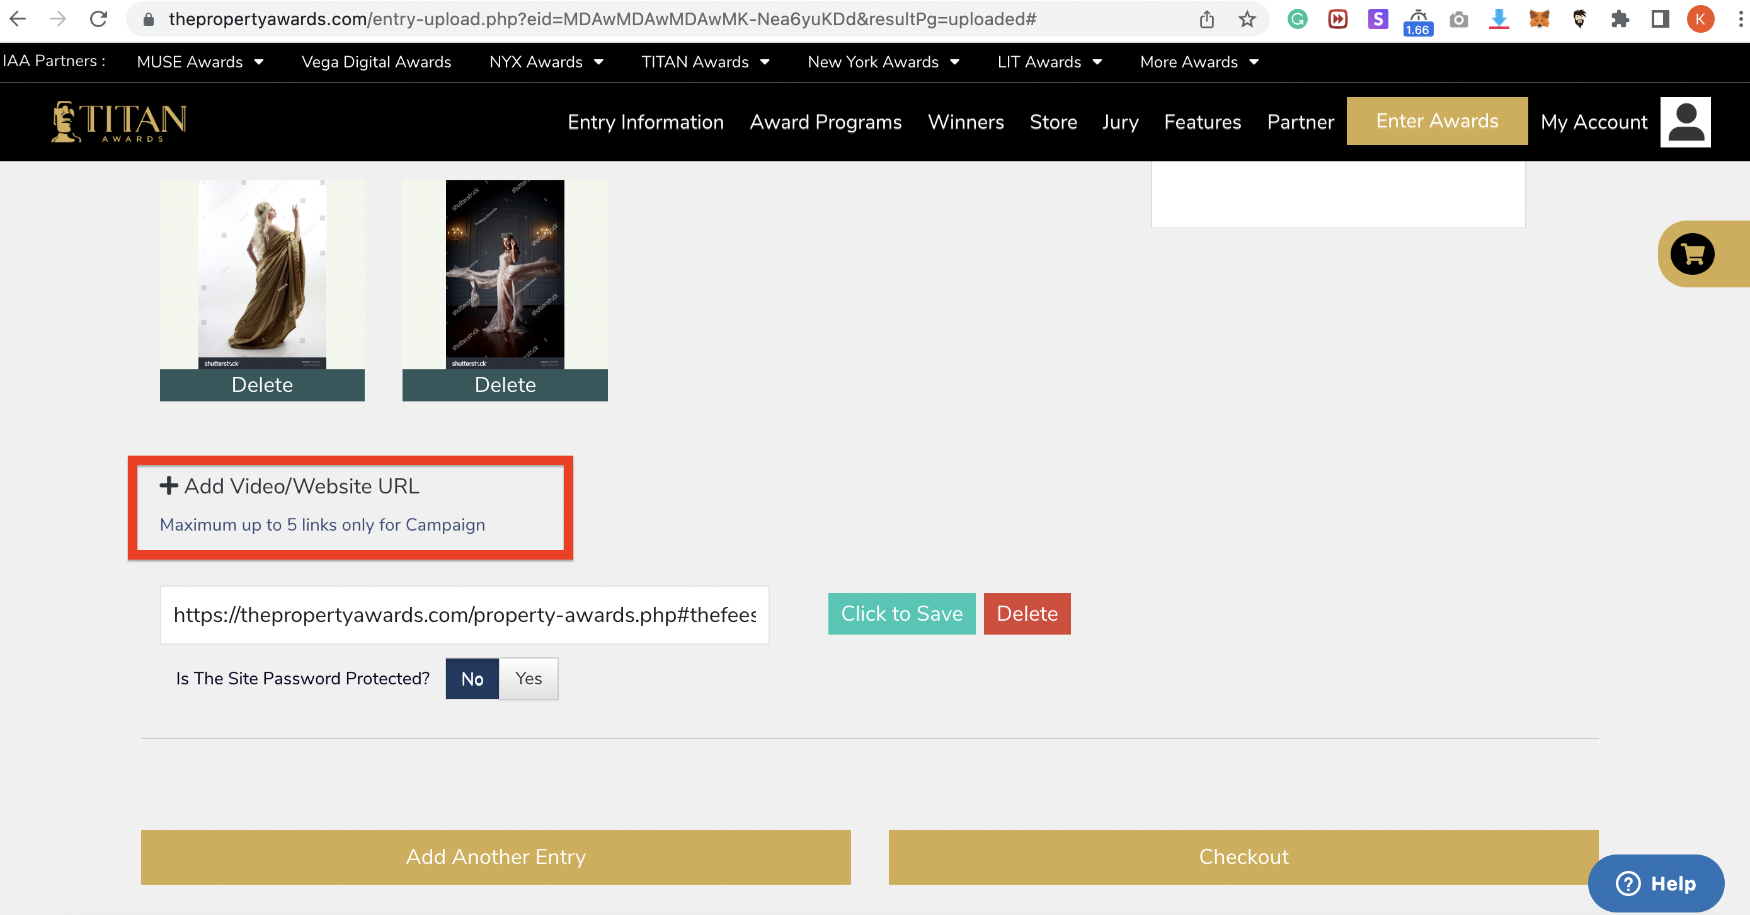Open the Features menu item

(x=1203, y=122)
